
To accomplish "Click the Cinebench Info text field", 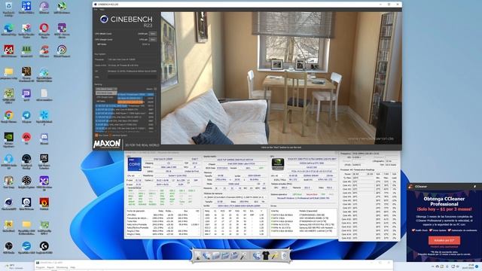I will 133,77.
